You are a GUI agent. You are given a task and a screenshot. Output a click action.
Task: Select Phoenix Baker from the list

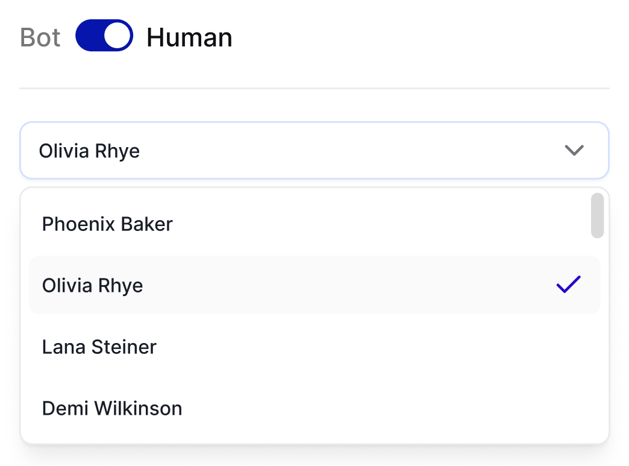107,224
